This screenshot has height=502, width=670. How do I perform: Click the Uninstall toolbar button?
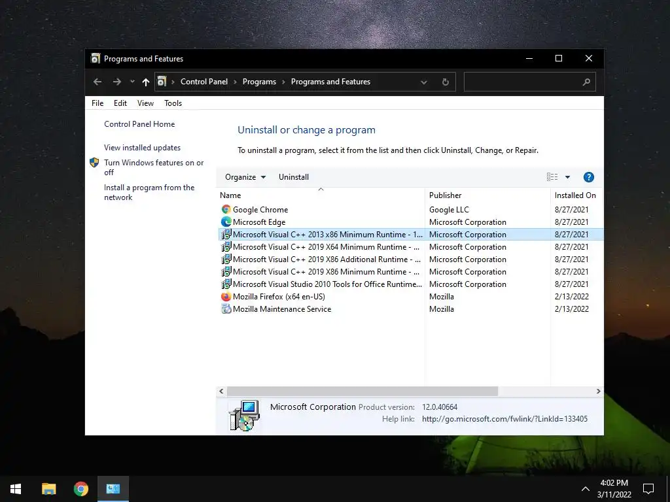tap(294, 176)
